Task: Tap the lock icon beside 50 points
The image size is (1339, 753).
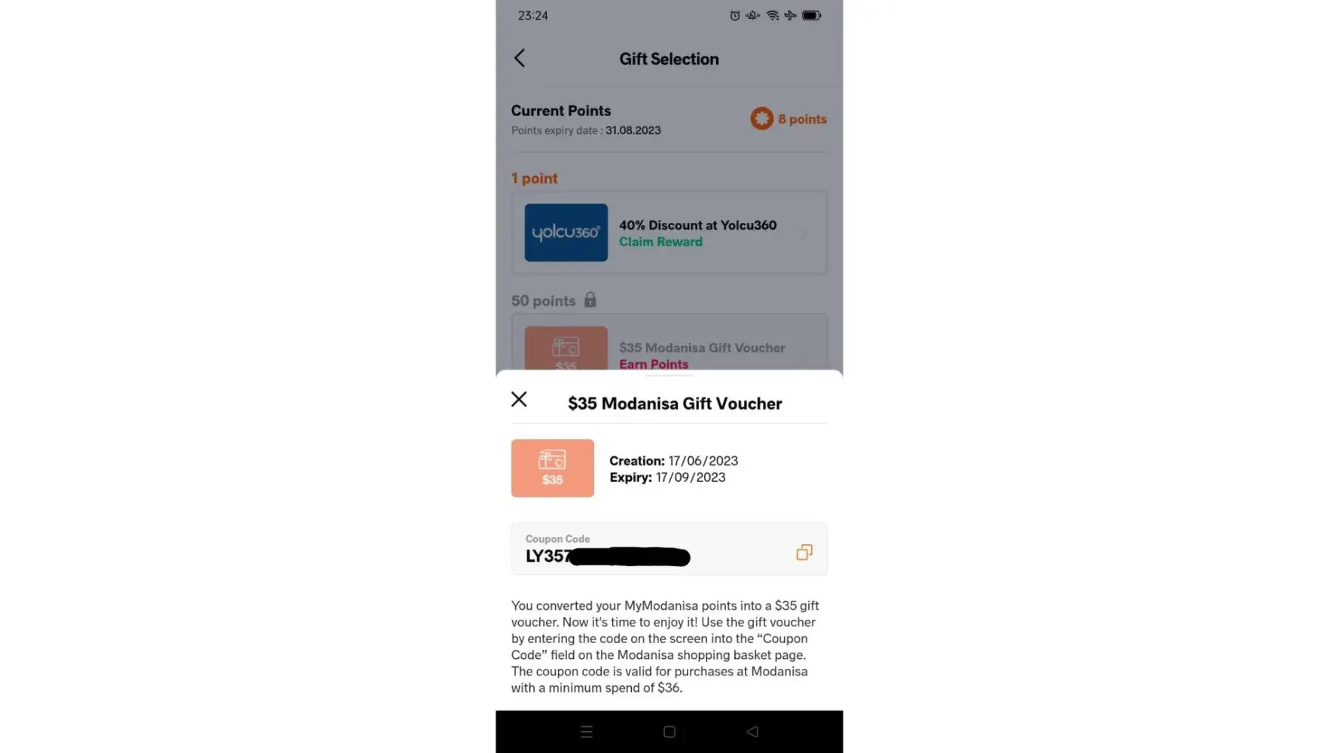Action: (590, 300)
